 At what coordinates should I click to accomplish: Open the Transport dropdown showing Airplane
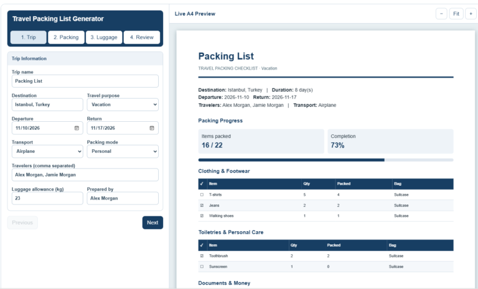pyautogui.click(x=47, y=152)
